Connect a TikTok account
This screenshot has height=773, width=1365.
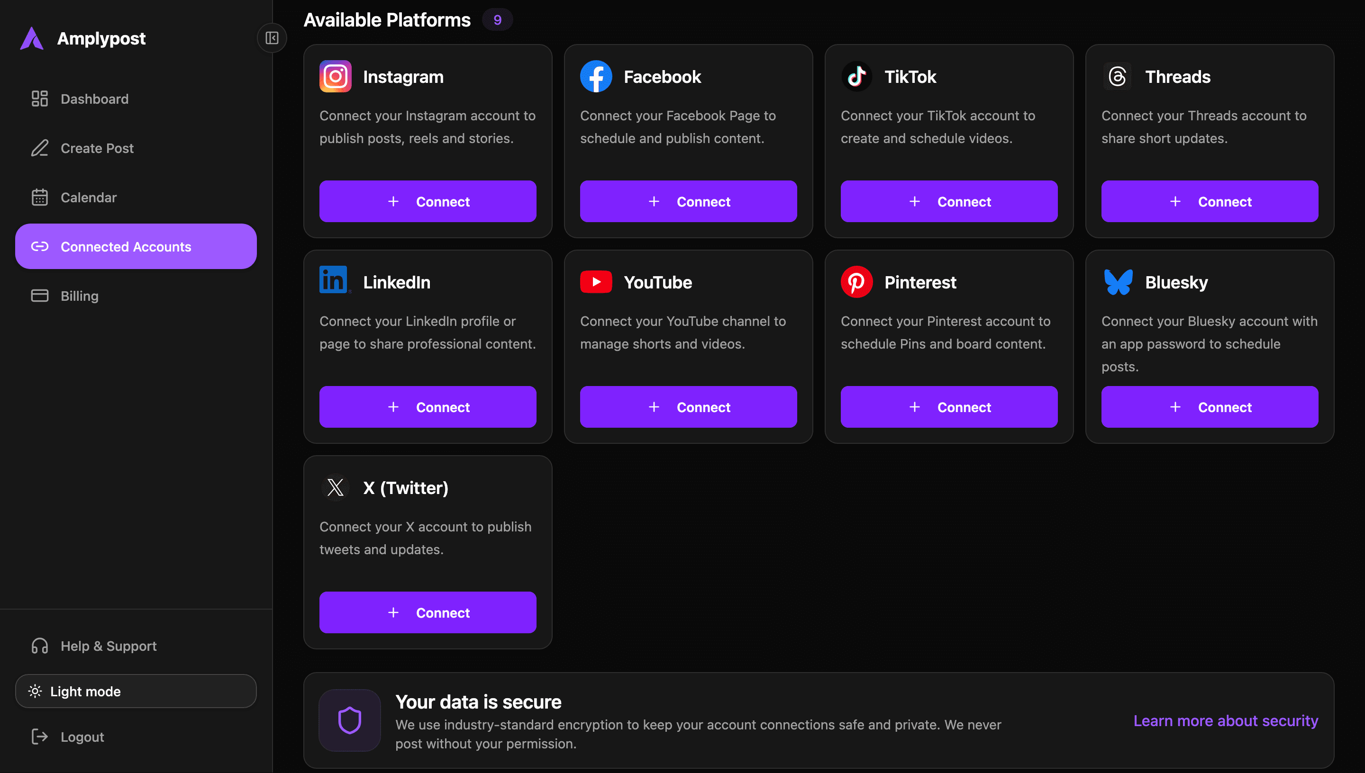pyautogui.click(x=949, y=202)
